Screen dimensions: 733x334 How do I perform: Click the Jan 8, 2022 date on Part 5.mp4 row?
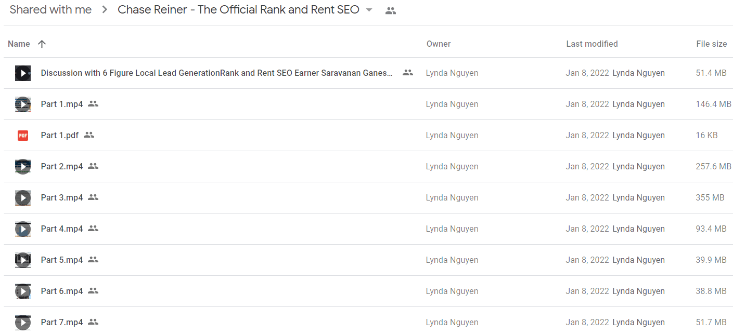(587, 260)
